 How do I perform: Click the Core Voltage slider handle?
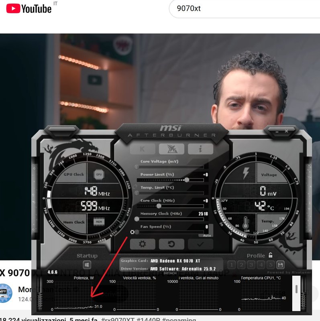(x=137, y=167)
